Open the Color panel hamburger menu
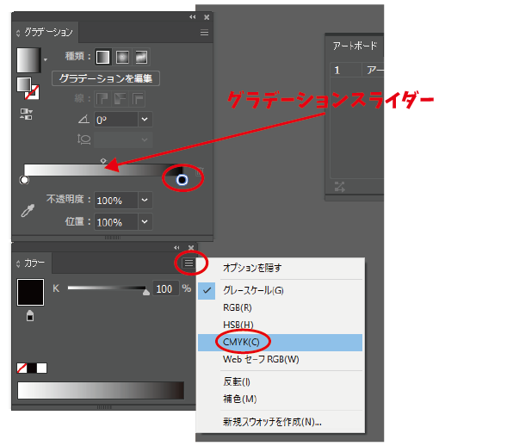The image size is (513, 446). (189, 263)
